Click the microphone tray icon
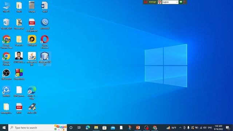This screenshot has height=131, width=233. point(188,128)
